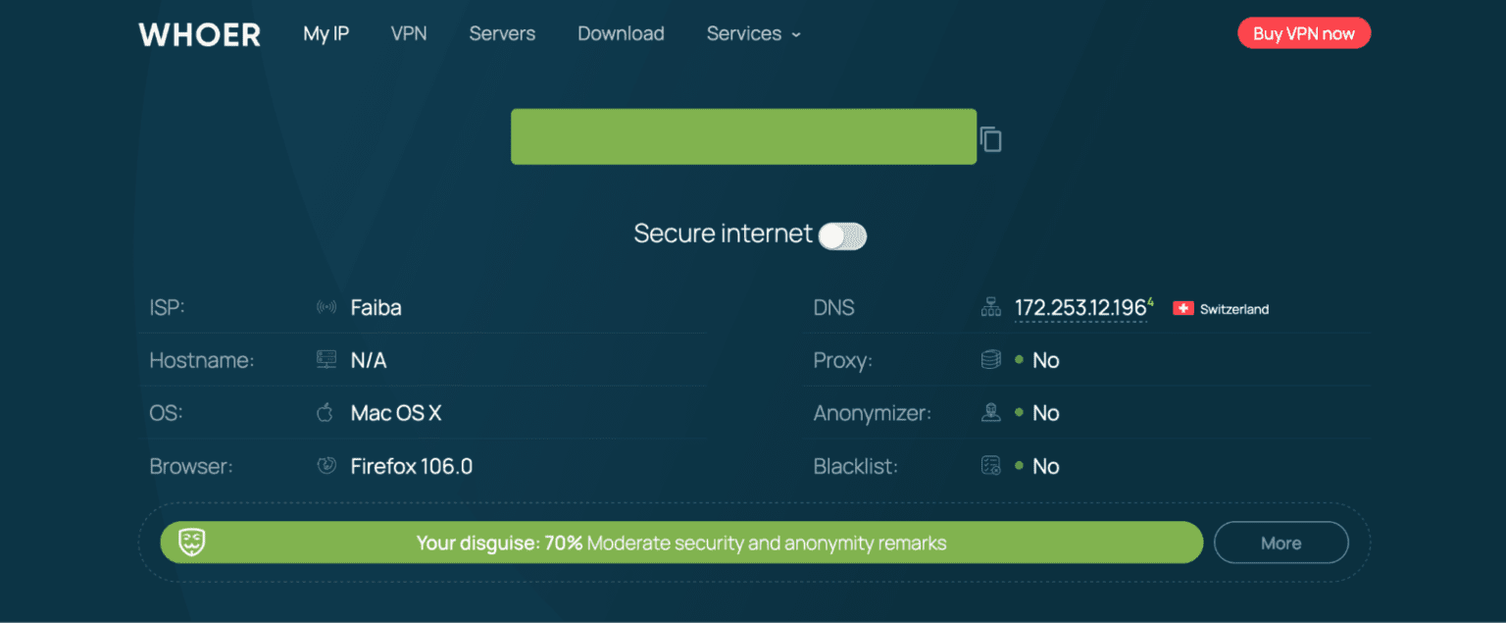Open the Servers nav item

(x=502, y=33)
